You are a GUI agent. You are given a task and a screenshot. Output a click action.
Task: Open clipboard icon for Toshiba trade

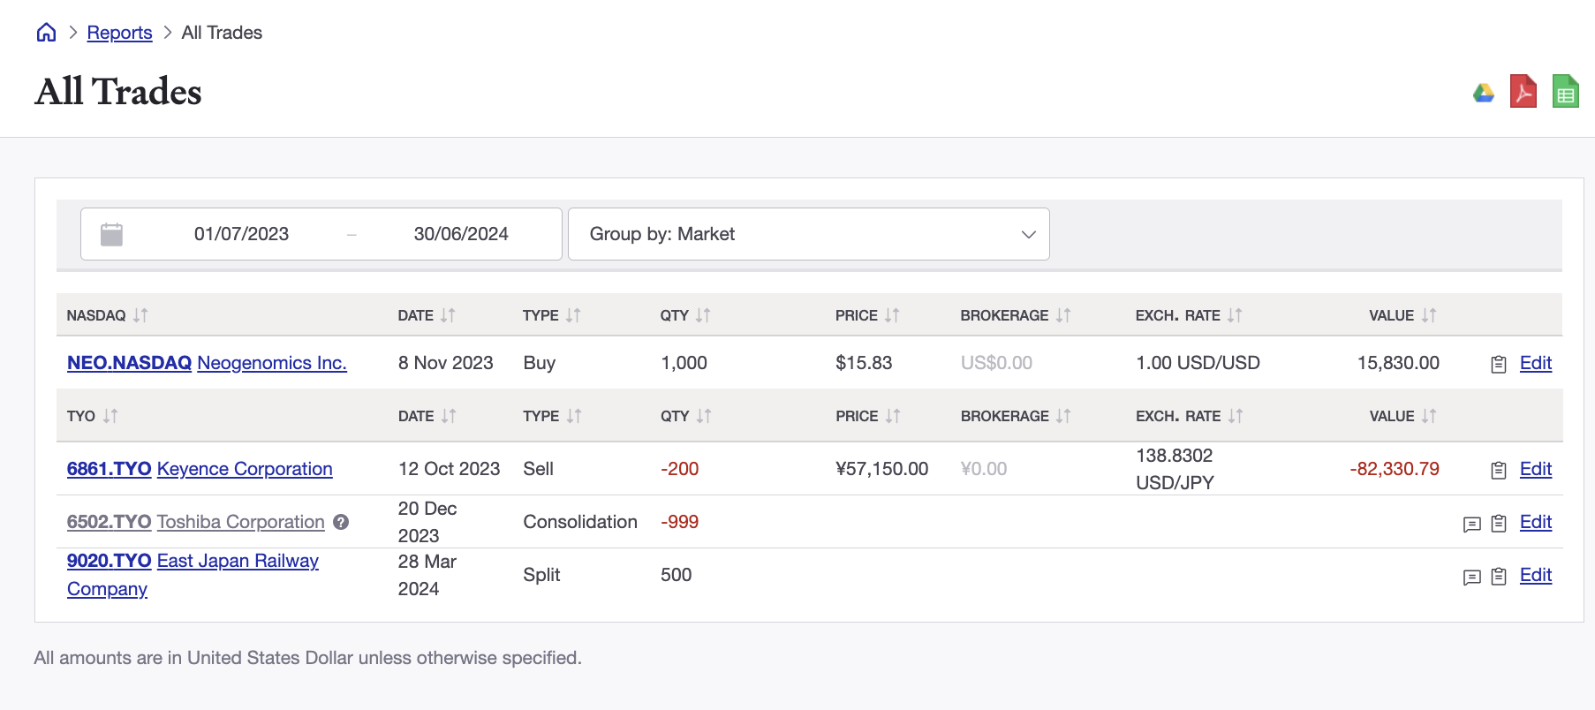click(x=1499, y=523)
